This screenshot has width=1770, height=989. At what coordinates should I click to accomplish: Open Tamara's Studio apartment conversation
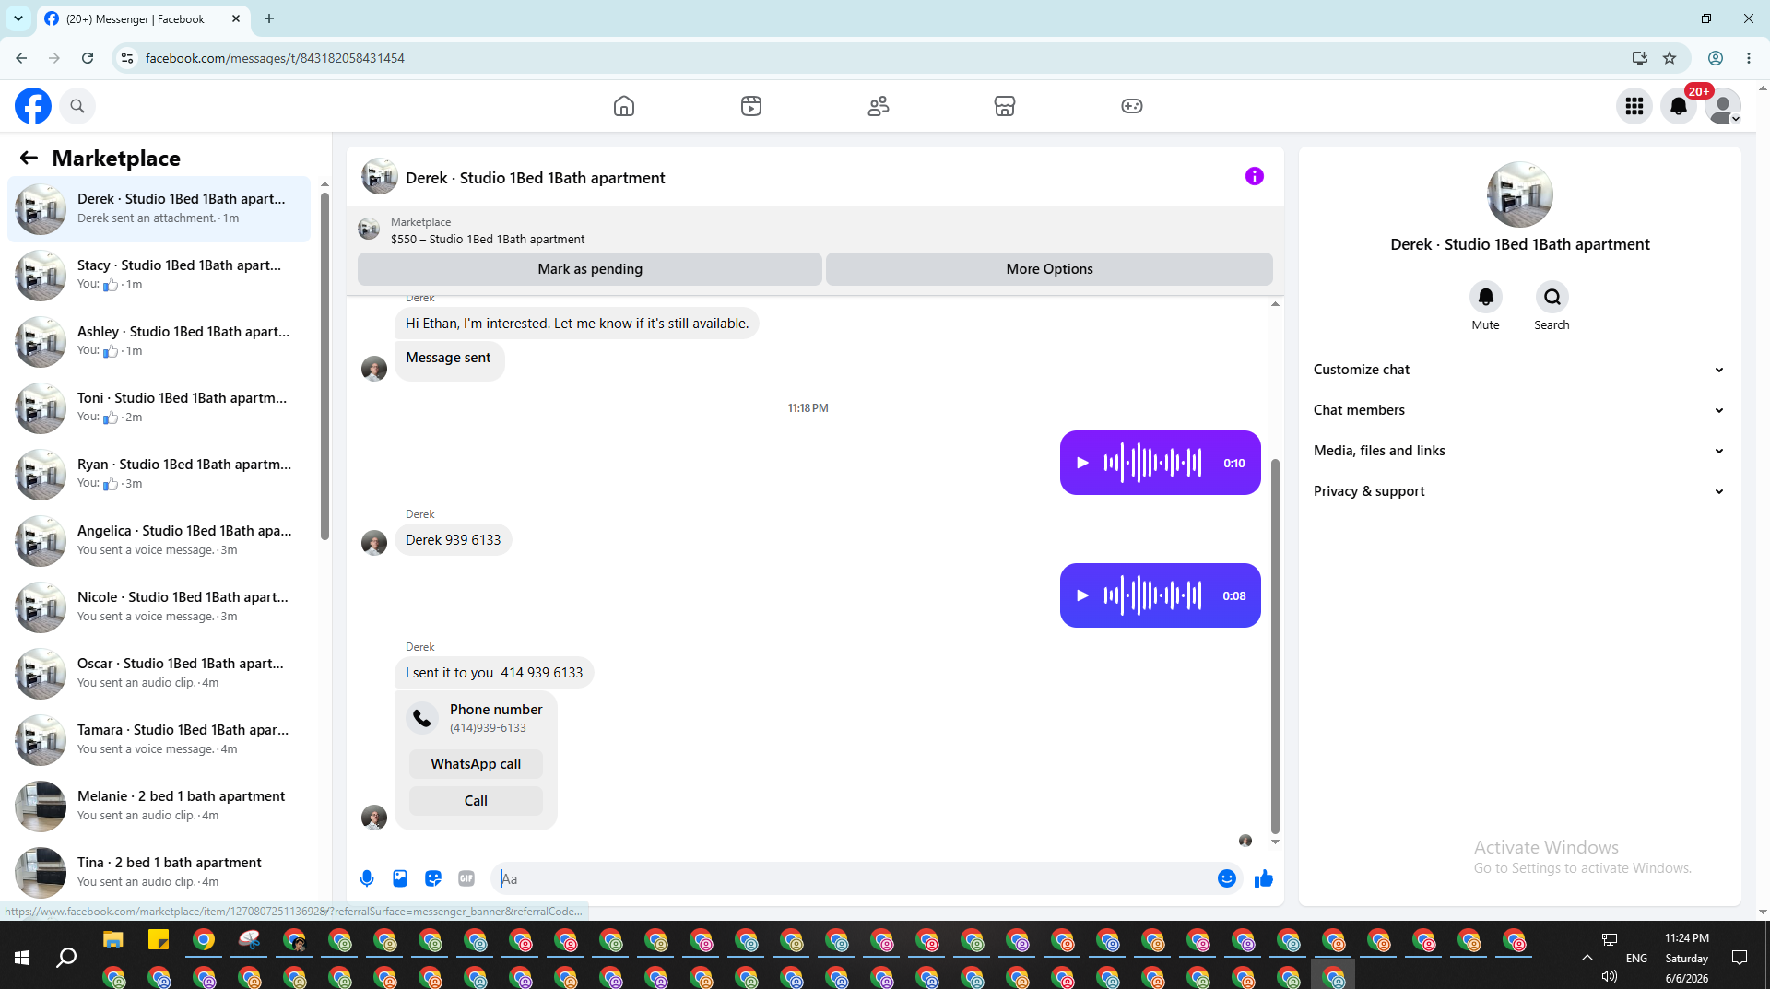(x=159, y=740)
